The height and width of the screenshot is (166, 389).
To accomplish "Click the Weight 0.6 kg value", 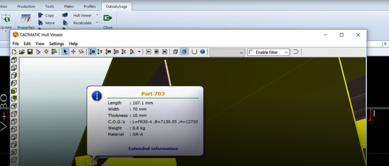I will [139, 128].
